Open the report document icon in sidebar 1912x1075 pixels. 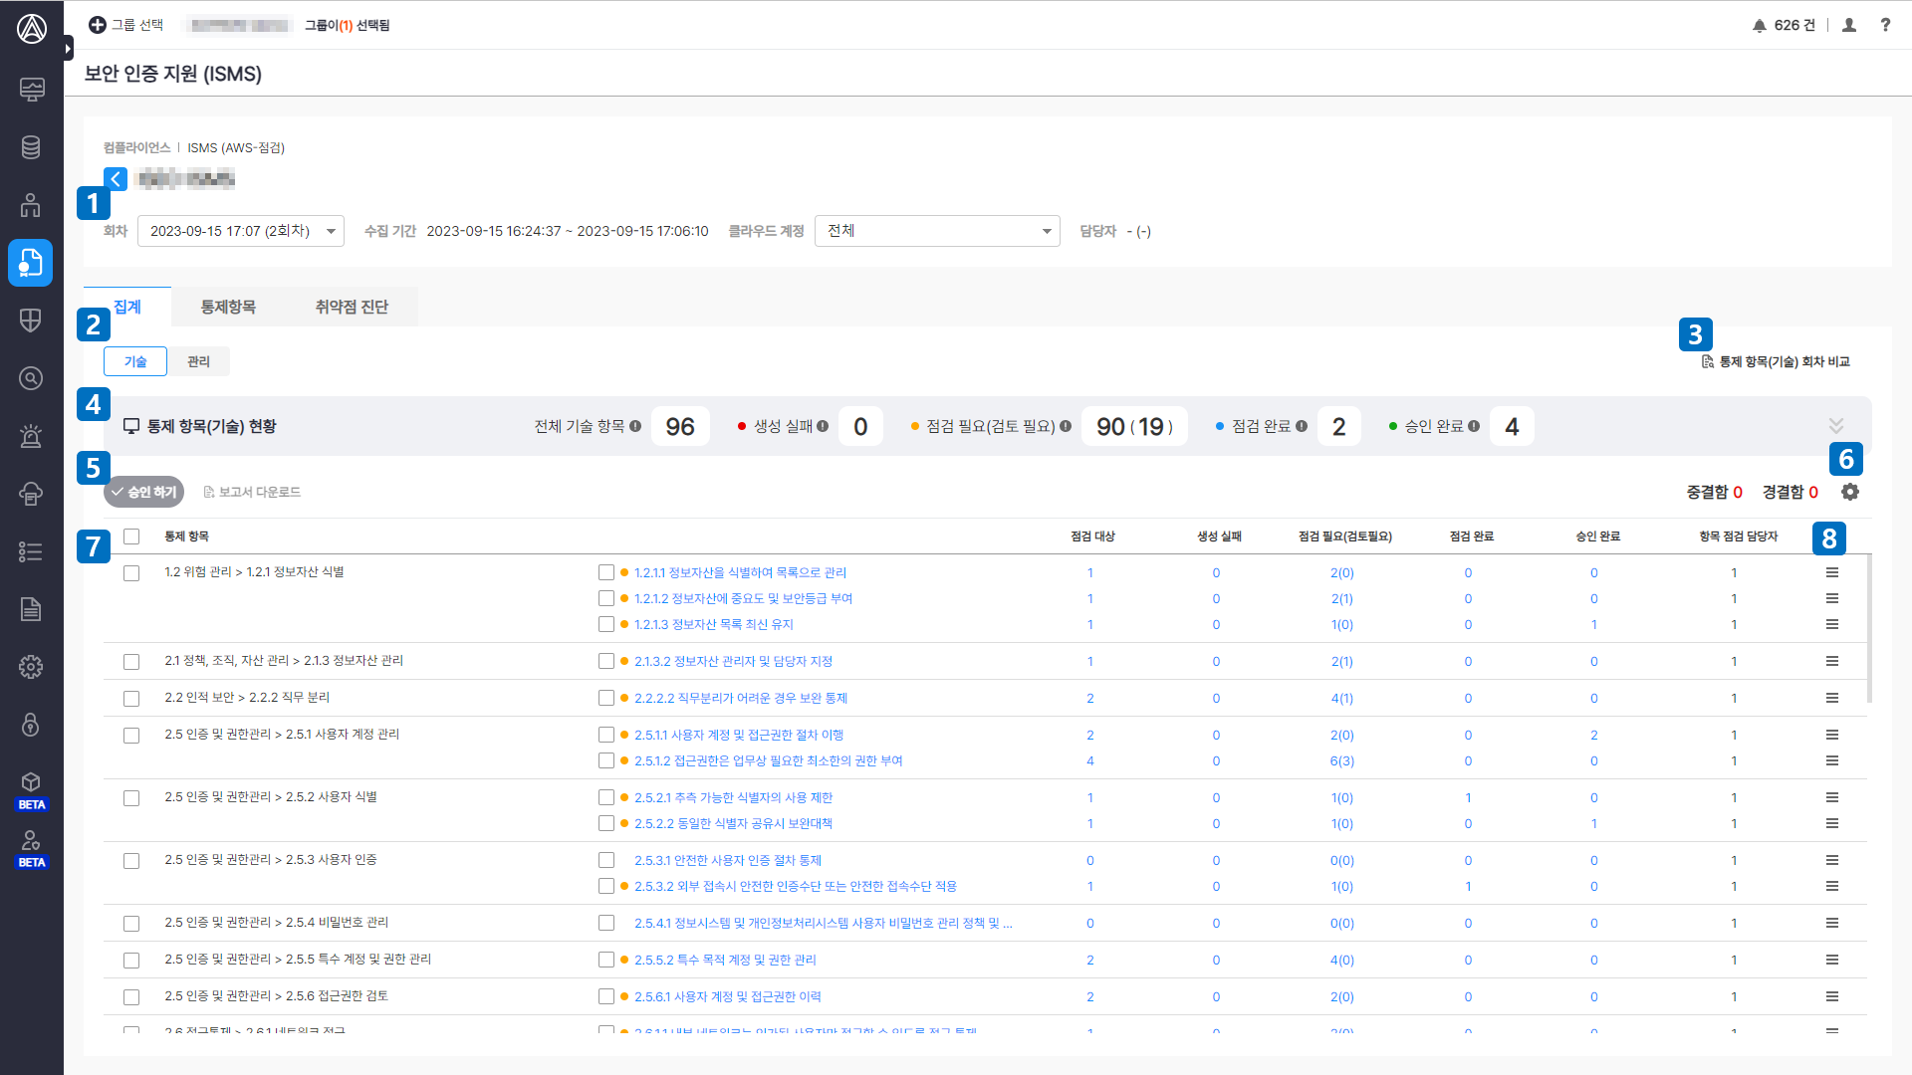coord(31,609)
